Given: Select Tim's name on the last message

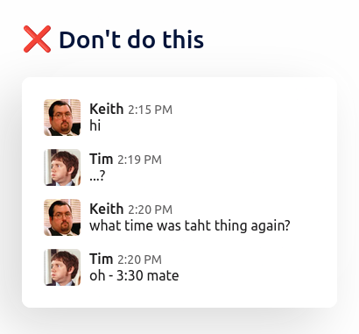Looking at the screenshot, I should pyautogui.click(x=102, y=259).
